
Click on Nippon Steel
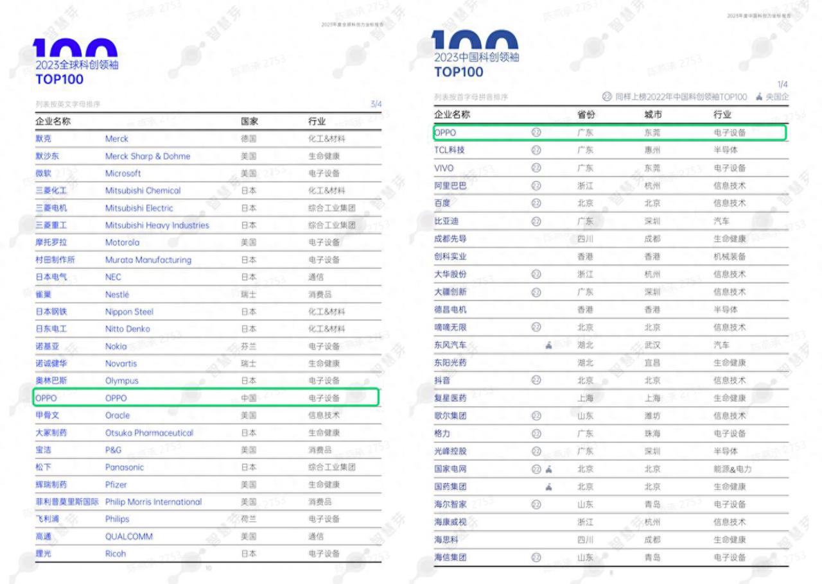click(129, 312)
